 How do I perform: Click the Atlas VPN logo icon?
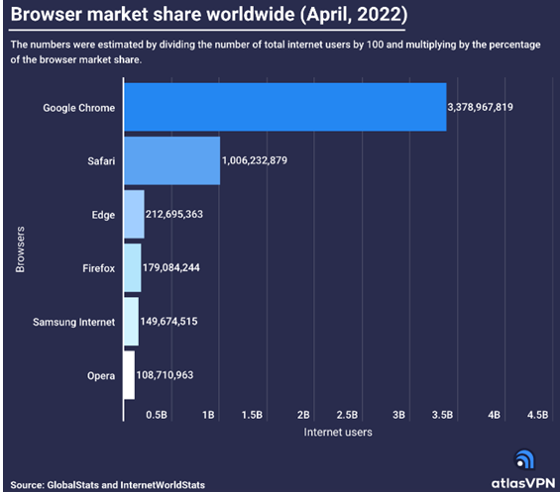524,459
